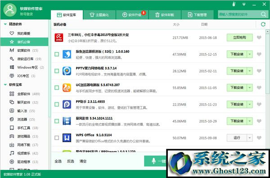Screen dimensions: 270x178
Task: Favorite PP助手 with heart icon
Action: click(x=259, y=104)
